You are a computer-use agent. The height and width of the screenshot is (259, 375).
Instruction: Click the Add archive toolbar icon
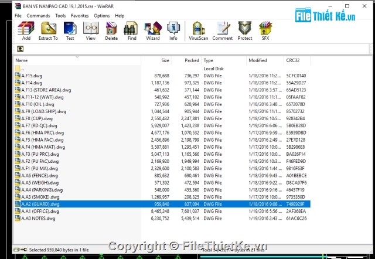tap(26, 30)
